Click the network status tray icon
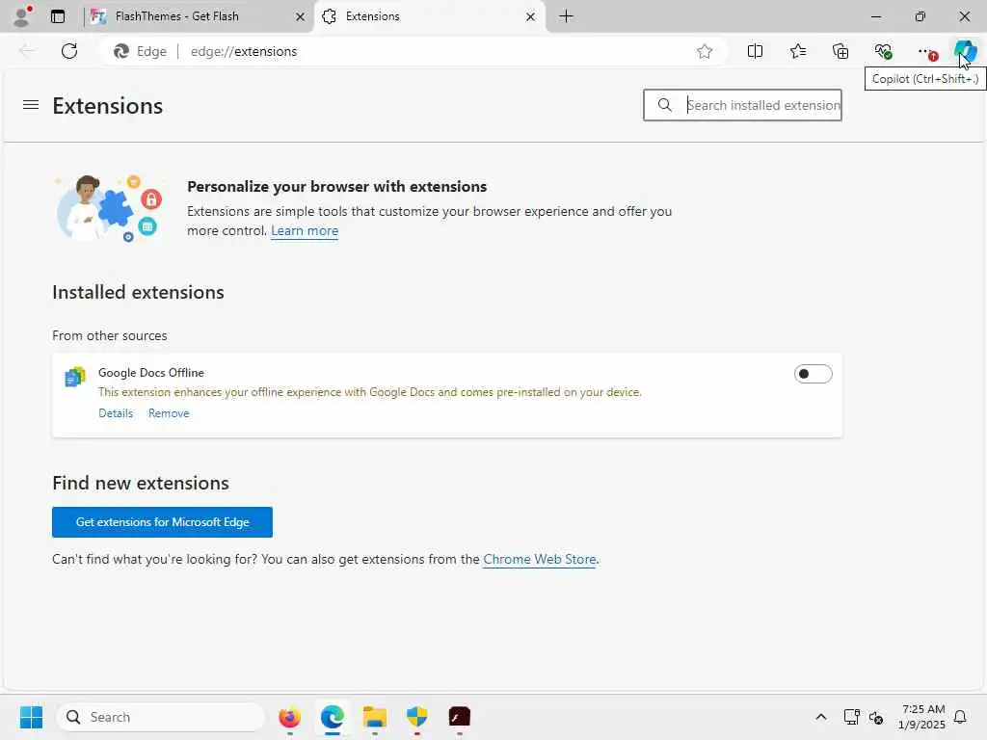 [851, 717]
